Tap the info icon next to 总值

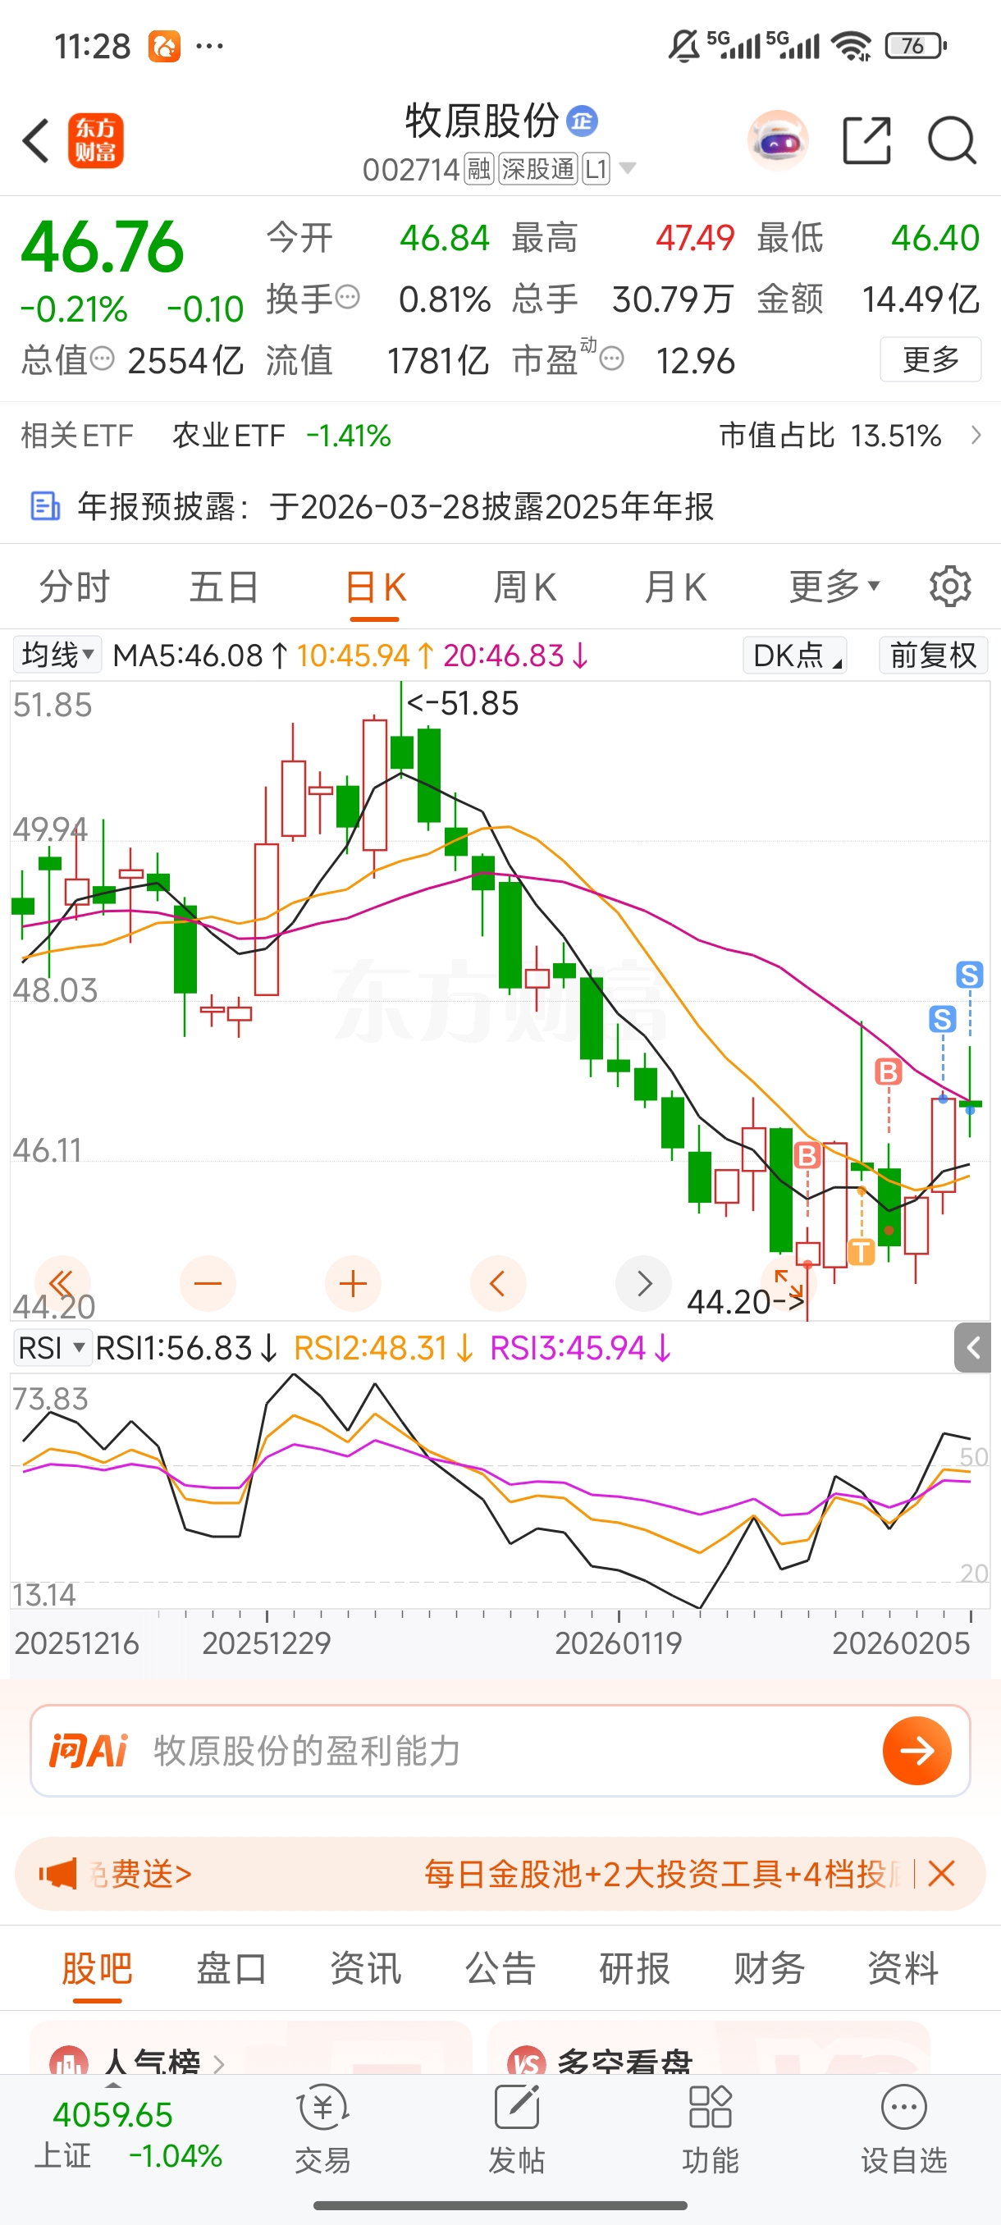click(x=103, y=359)
